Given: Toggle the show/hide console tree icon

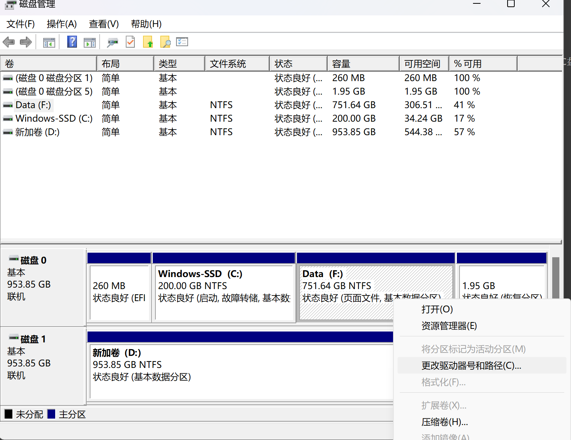Looking at the screenshot, I should pos(49,42).
